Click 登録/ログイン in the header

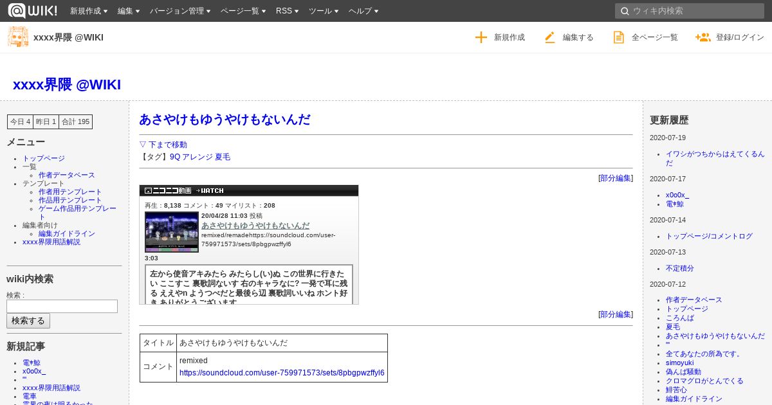740,37
